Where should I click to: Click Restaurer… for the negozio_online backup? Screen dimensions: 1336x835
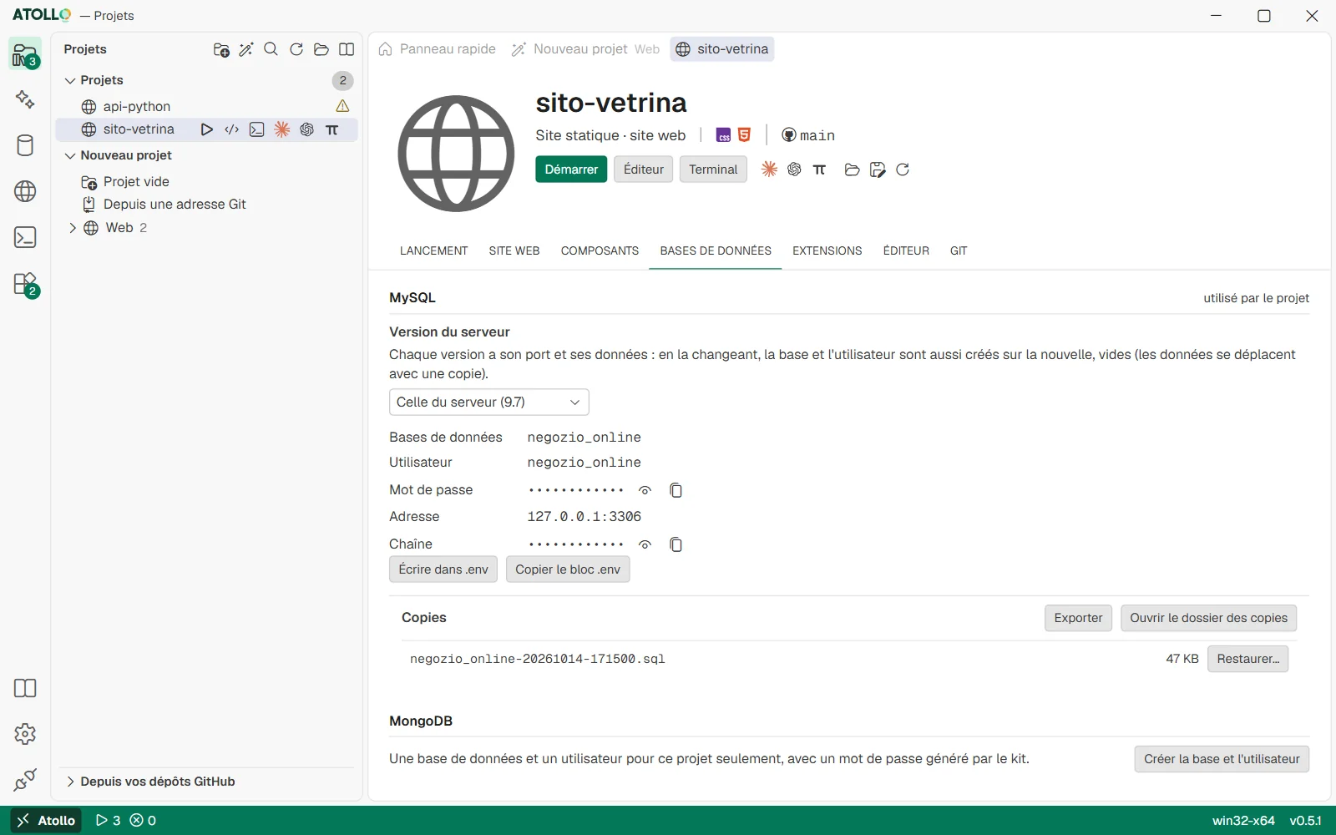tap(1247, 659)
